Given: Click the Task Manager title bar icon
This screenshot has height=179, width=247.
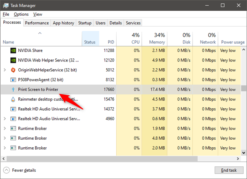Looking at the screenshot, I should click(x=6, y=5).
